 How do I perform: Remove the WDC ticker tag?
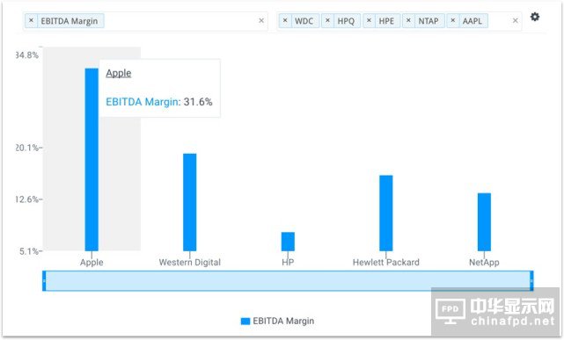pyautogui.click(x=285, y=20)
